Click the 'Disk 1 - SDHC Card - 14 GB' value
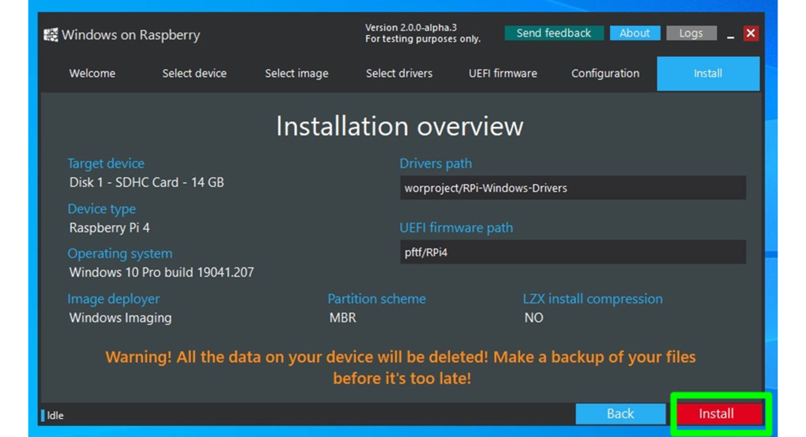 (147, 182)
